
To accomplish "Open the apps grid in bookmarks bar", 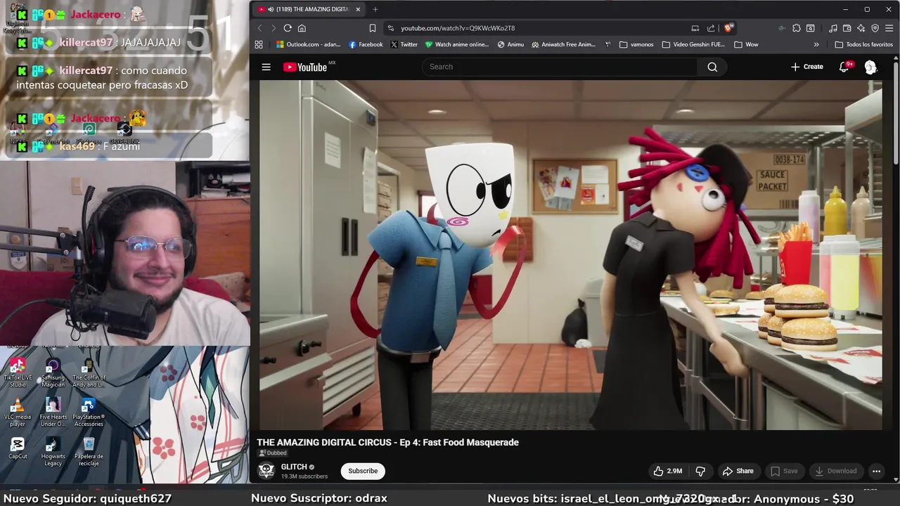I will (x=259, y=44).
